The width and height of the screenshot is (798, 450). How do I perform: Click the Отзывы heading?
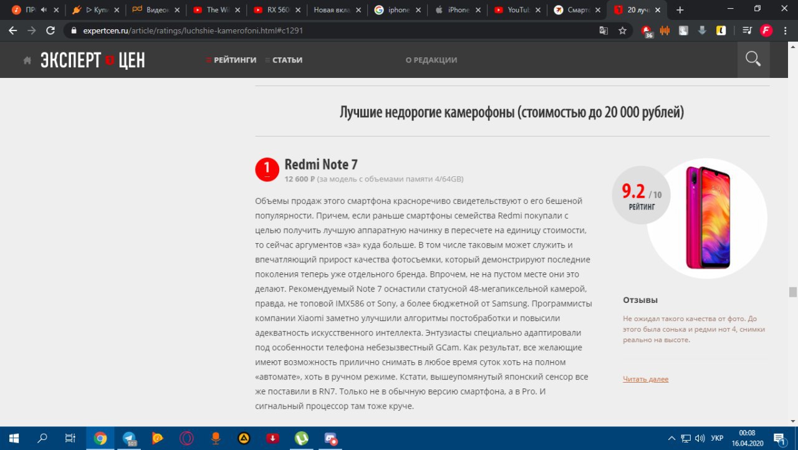(x=640, y=300)
